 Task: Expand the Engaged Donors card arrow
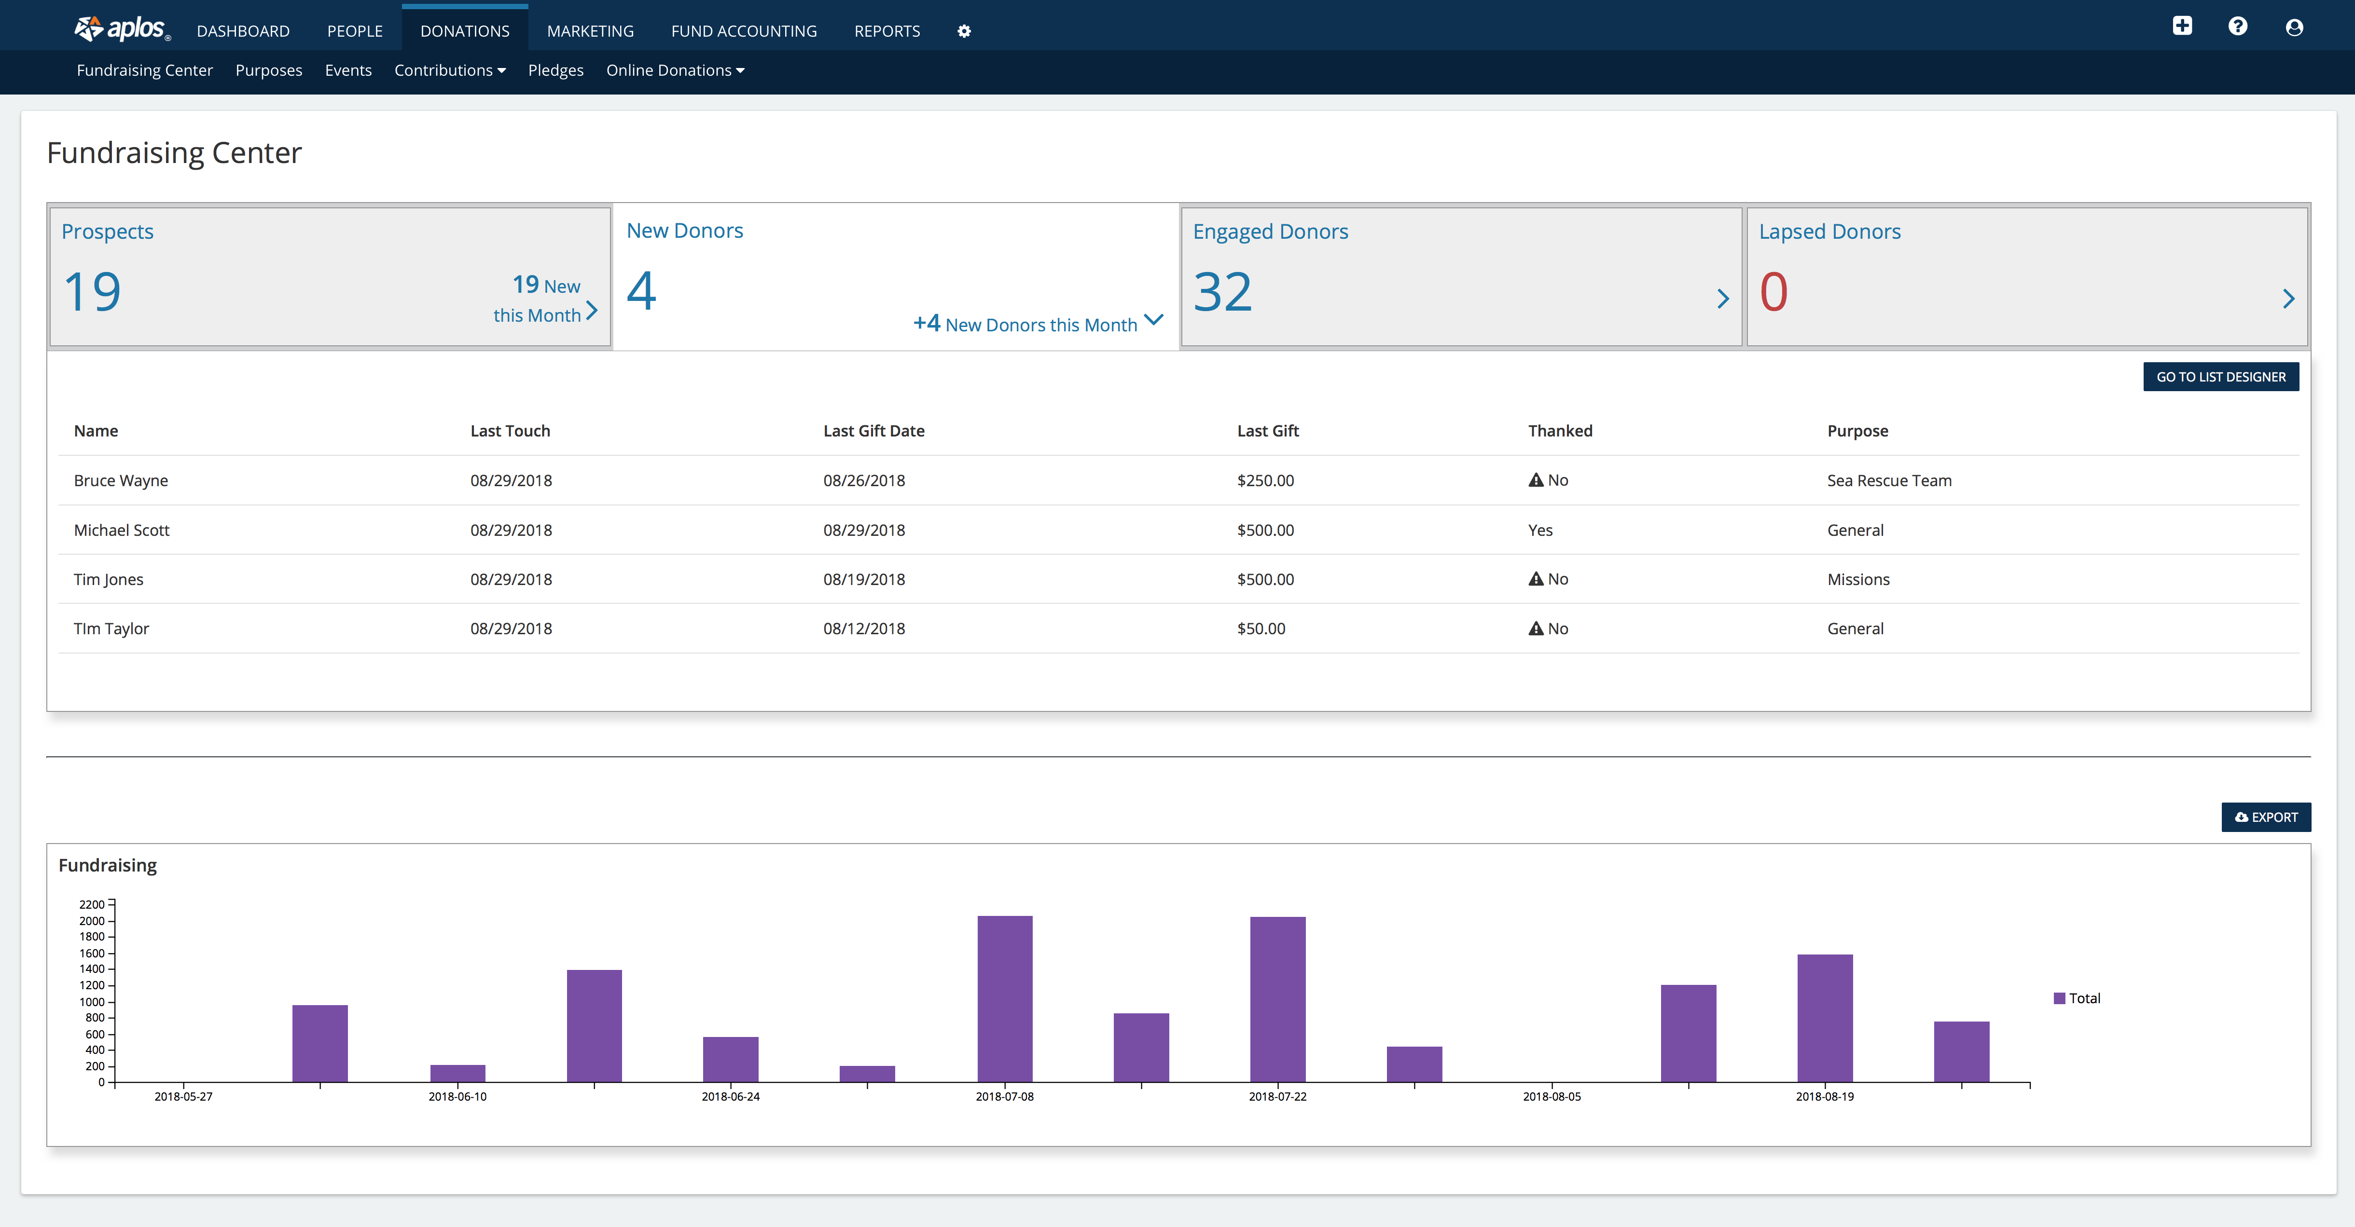(1723, 299)
